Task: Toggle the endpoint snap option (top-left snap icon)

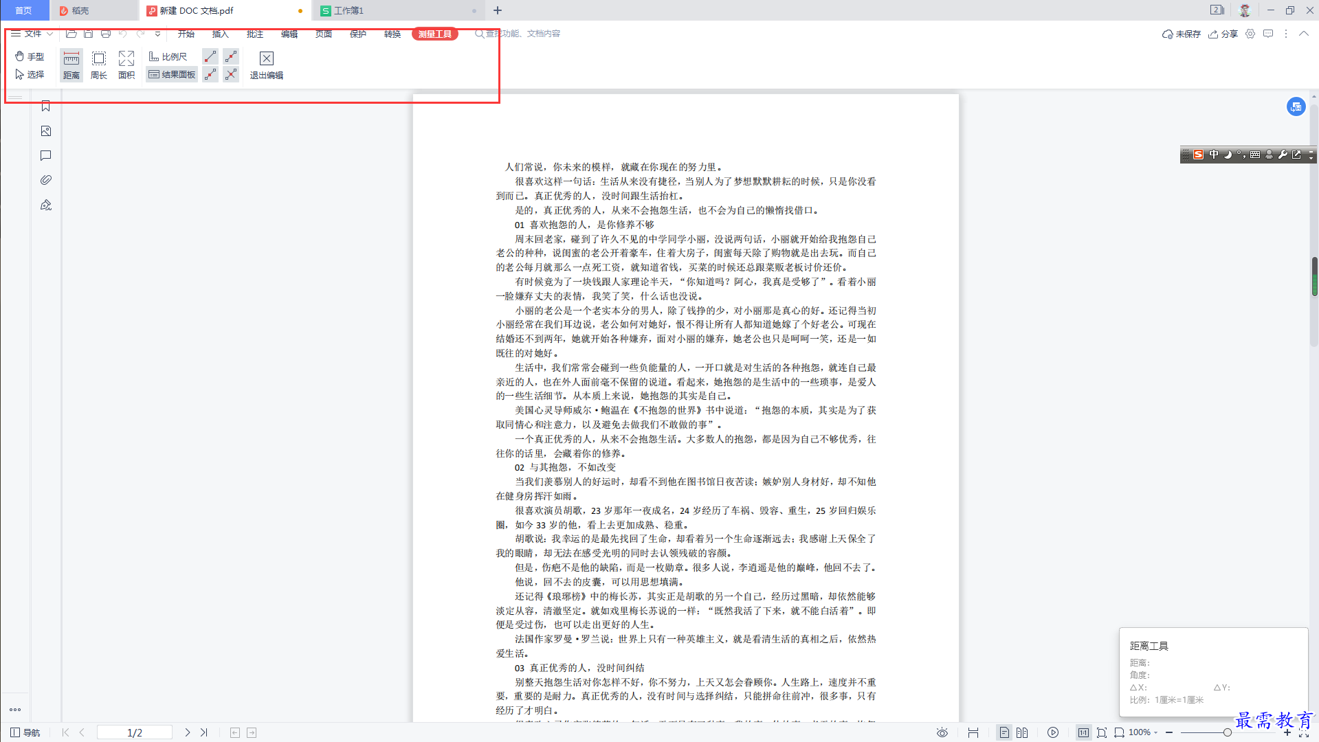Action: [x=210, y=56]
